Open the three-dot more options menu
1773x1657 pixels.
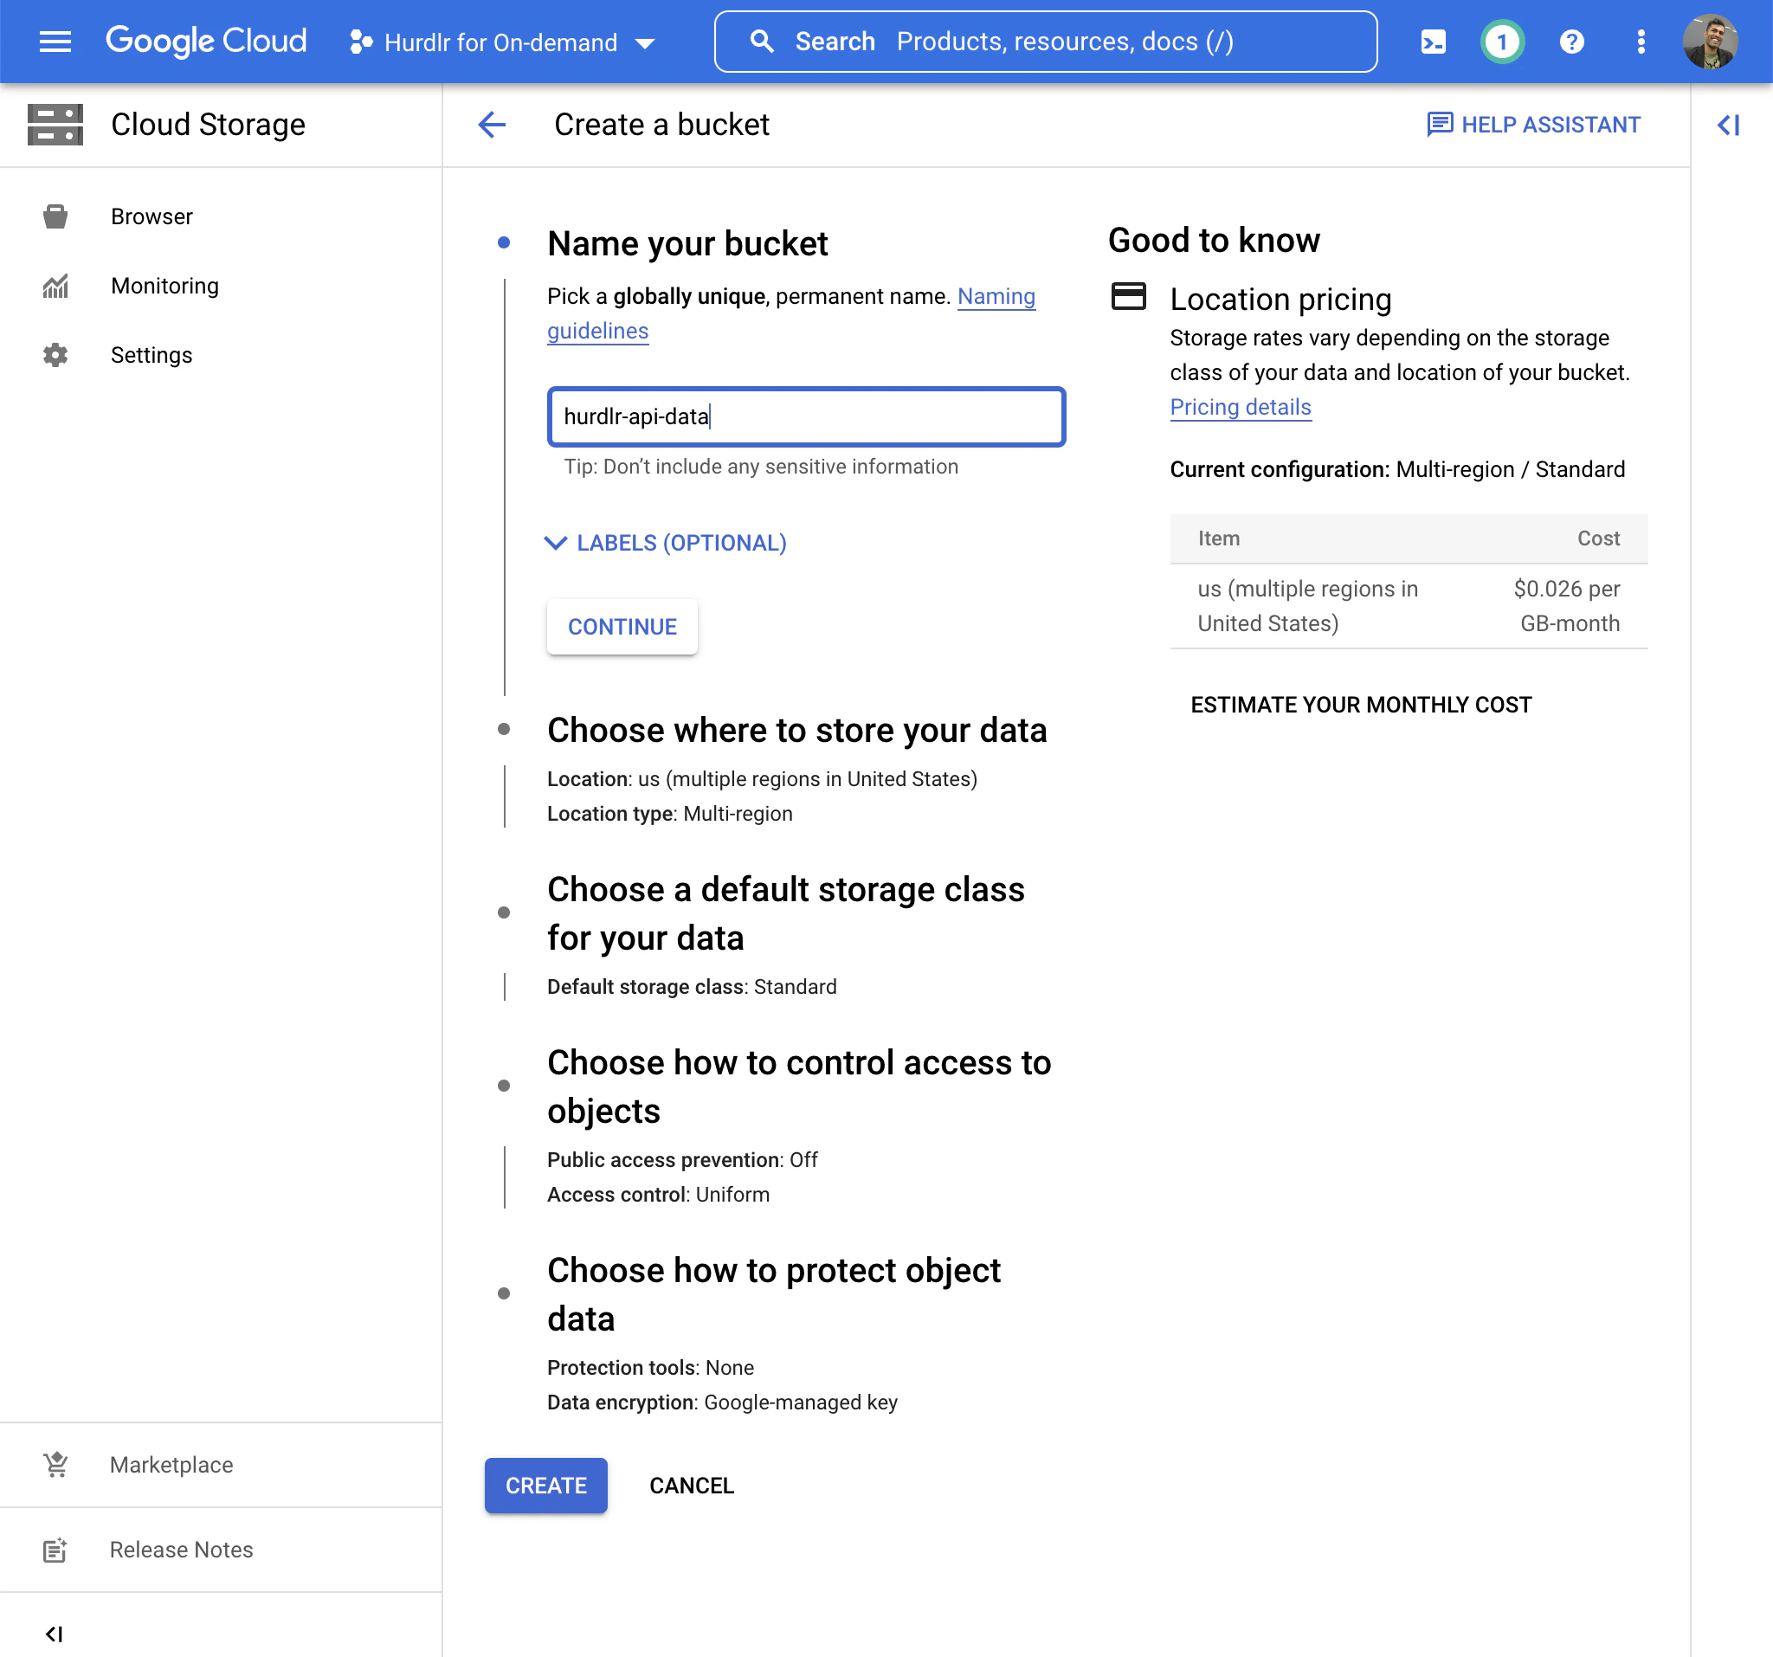click(1641, 41)
